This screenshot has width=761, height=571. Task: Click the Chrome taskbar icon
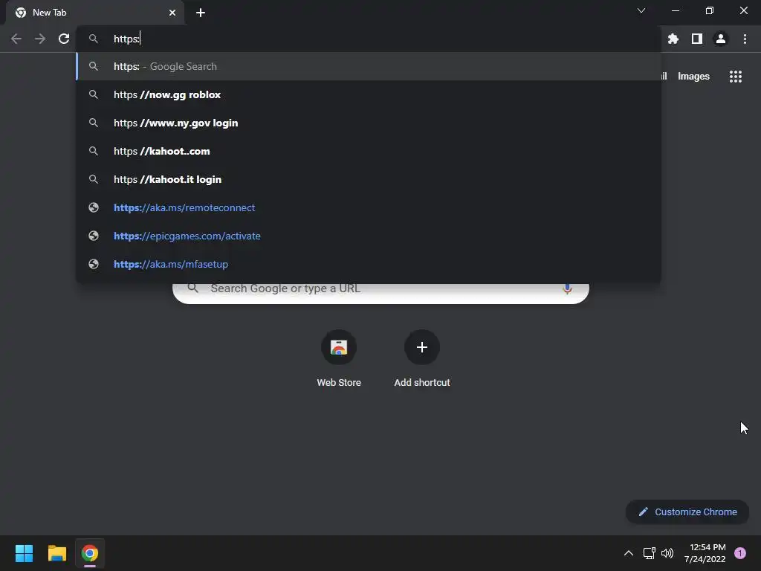pyautogui.click(x=90, y=553)
